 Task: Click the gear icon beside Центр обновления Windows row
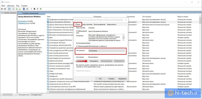point(48,22)
